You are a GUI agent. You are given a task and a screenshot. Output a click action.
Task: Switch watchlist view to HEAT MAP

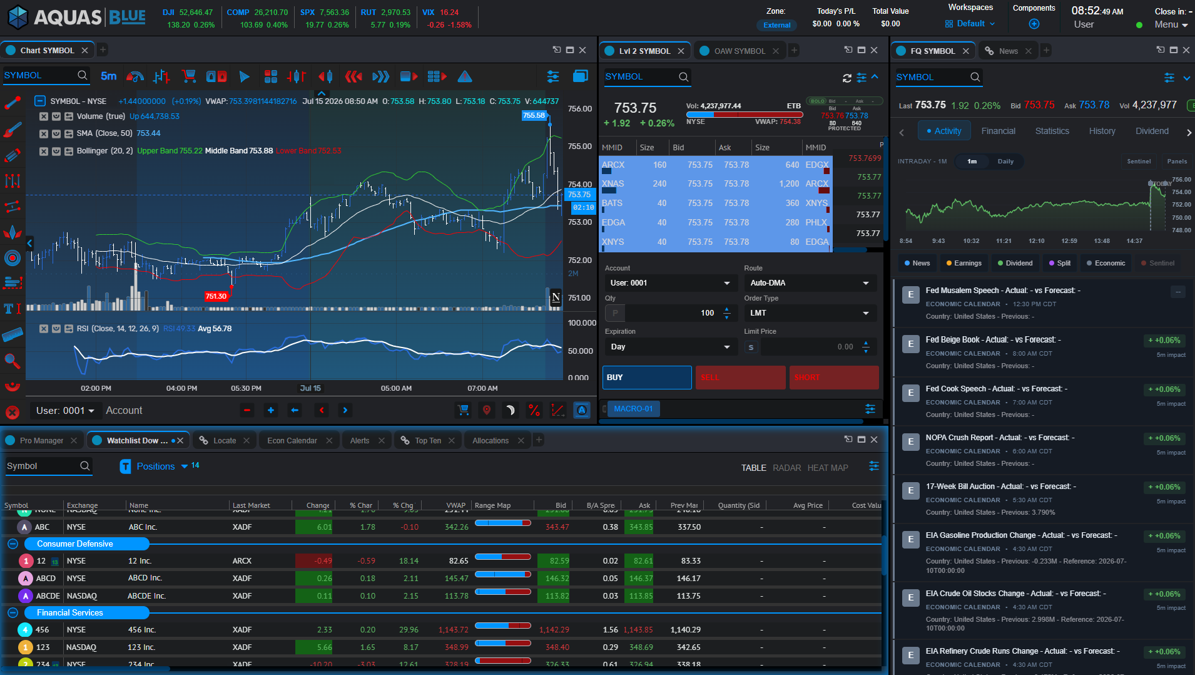[828, 468]
